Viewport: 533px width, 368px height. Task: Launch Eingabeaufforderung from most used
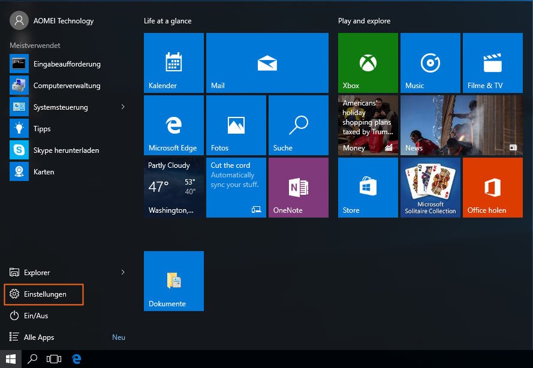coord(67,64)
